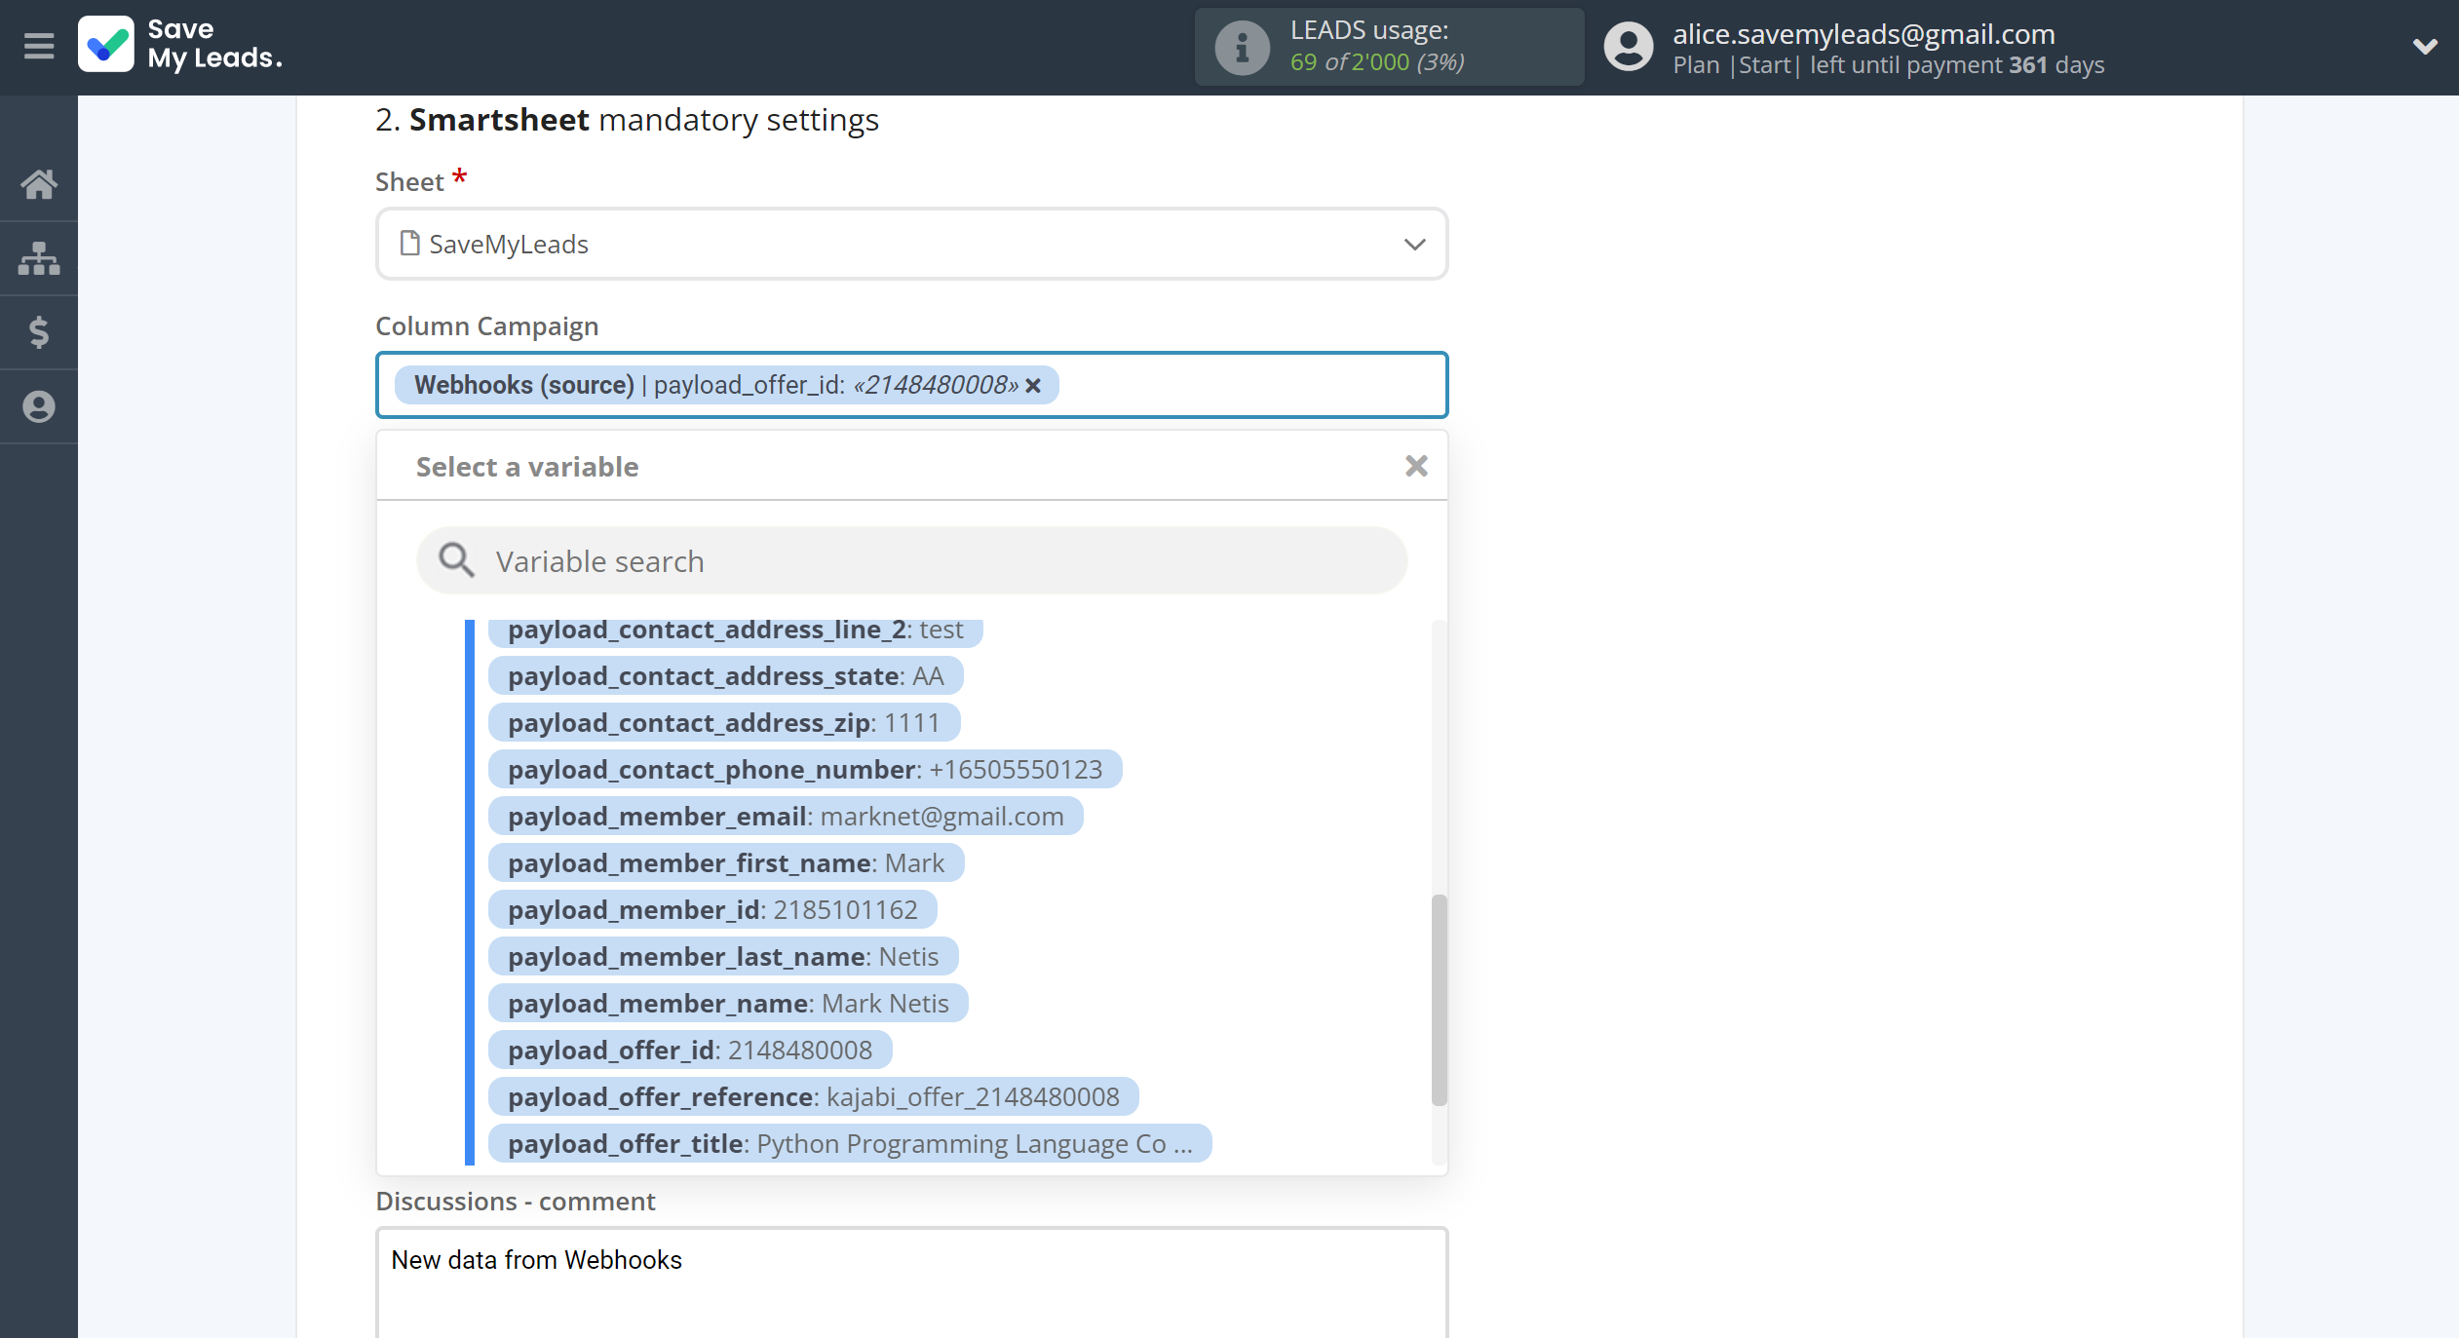2459x1338 pixels.
Task: Open the profile sidebar icon
Action: click(x=39, y=406)
